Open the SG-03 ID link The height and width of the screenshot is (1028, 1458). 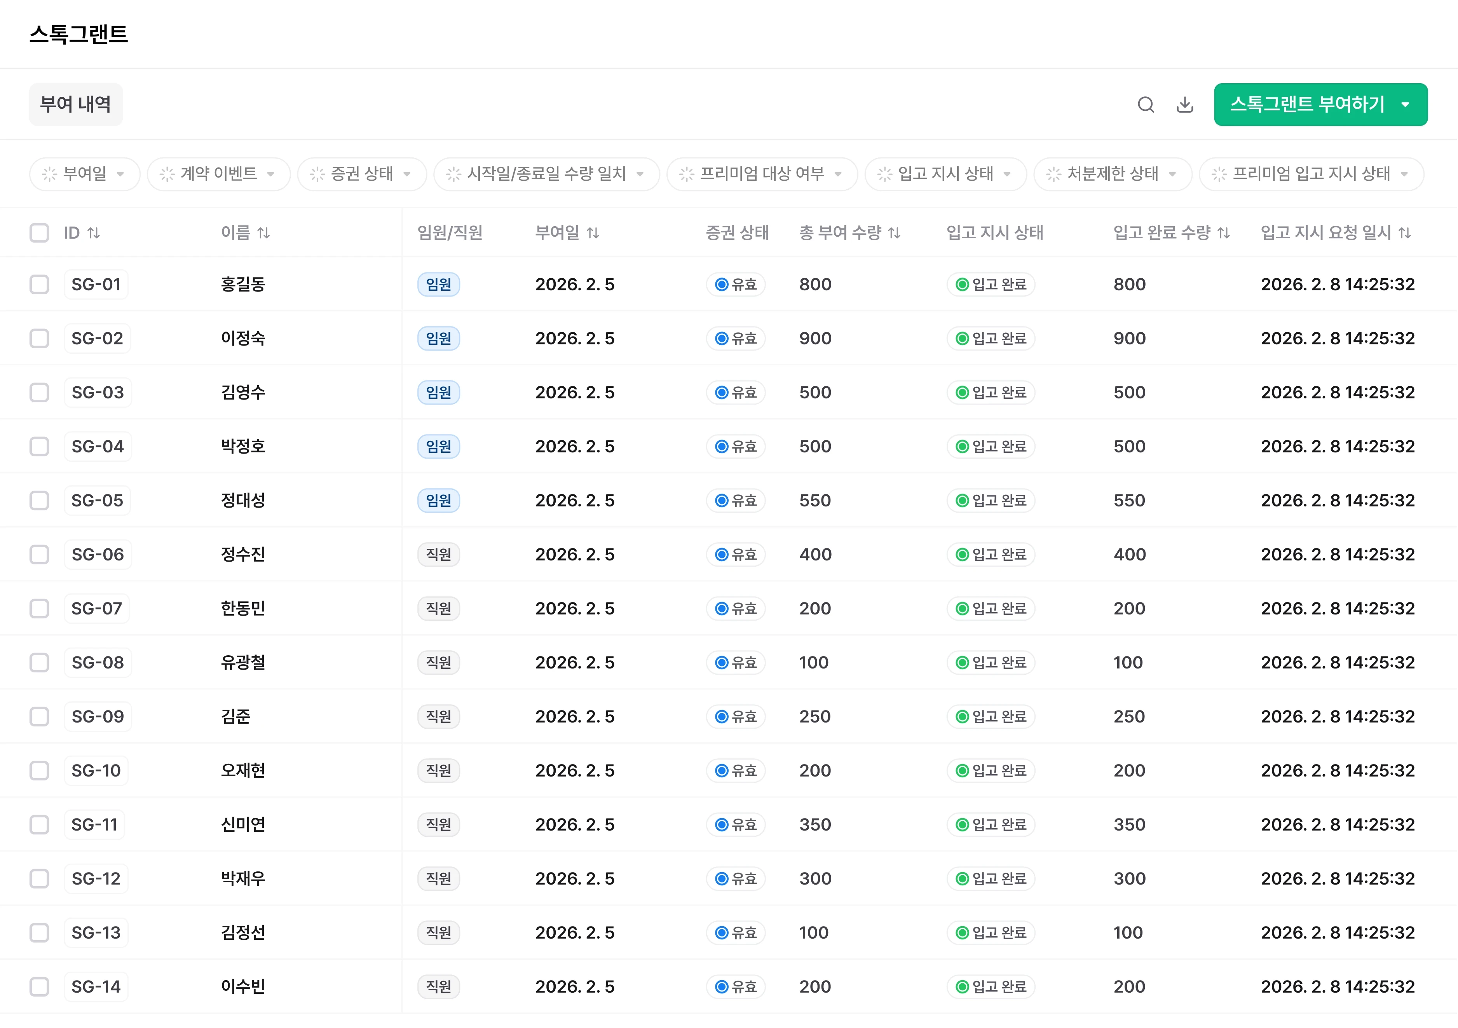tap(98, 393)
